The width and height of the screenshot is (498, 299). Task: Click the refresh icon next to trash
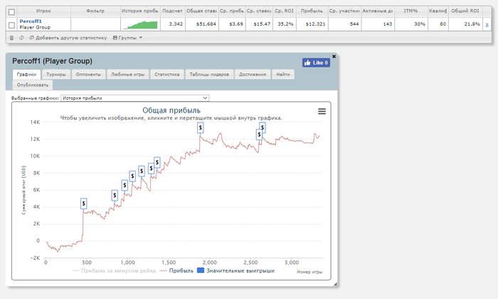[x=21, y=38]
